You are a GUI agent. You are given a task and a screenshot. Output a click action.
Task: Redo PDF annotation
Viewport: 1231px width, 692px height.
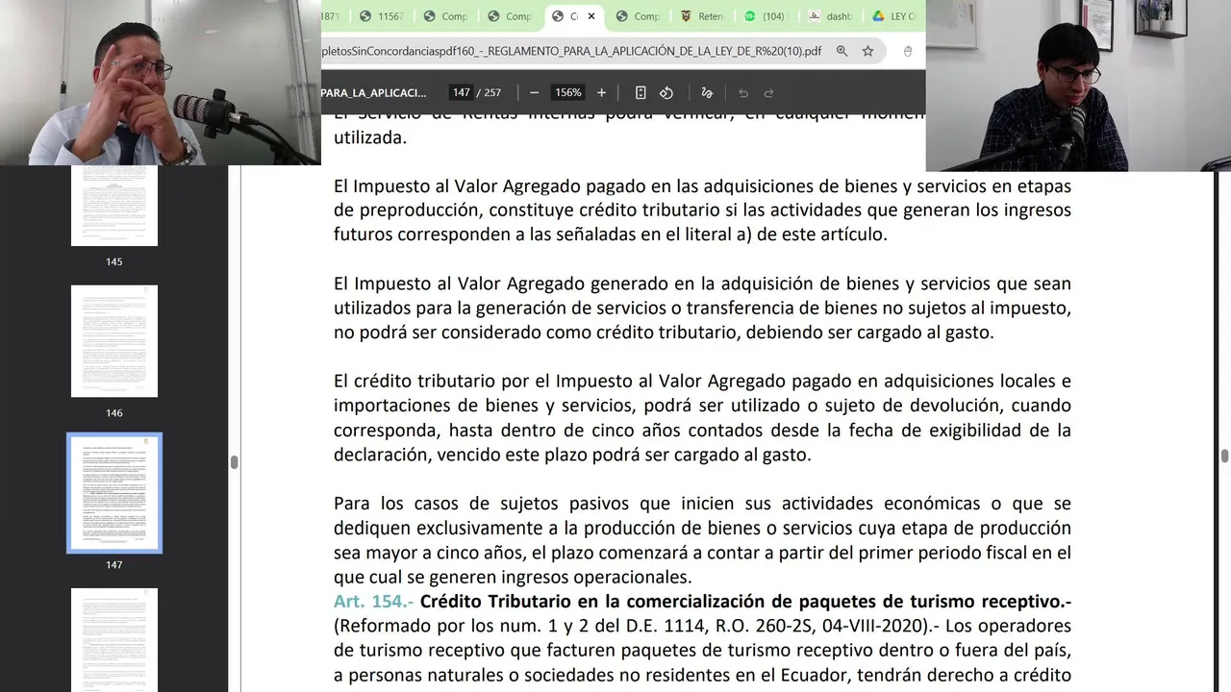[x=768, y=93]
